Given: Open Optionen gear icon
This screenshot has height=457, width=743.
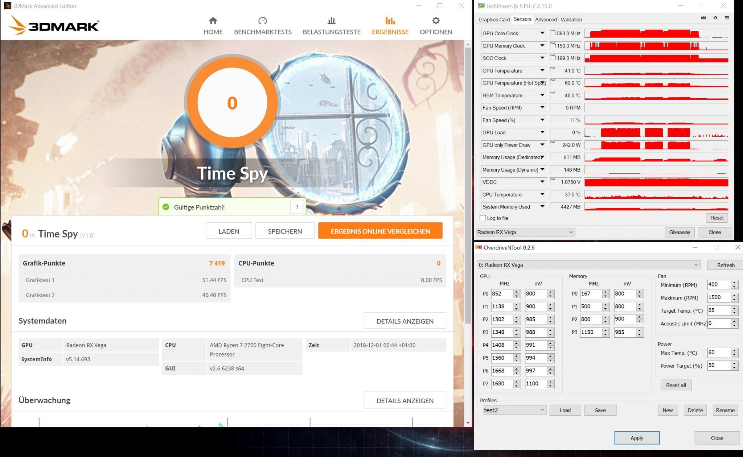Looking at the screenshot, I should tap(436, 21).
